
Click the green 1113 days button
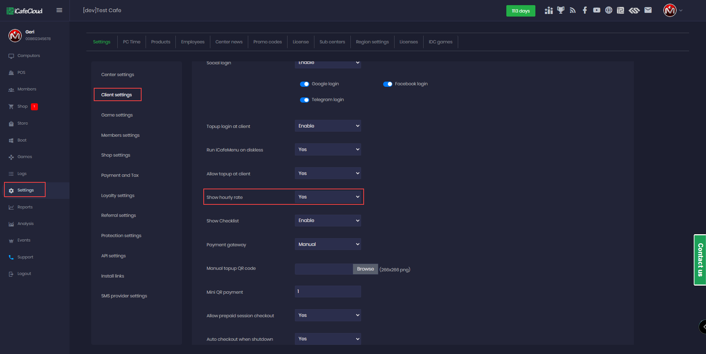click(520, 11)
